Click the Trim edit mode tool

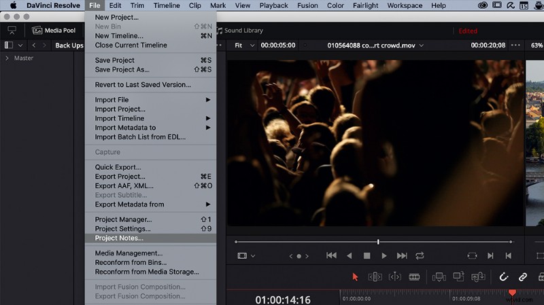(x=375, y=277)
